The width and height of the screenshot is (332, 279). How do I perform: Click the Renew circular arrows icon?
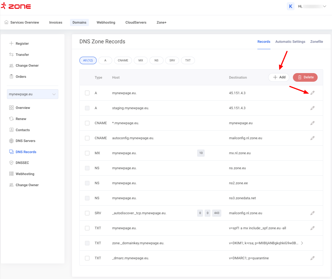tap(11, 119)
